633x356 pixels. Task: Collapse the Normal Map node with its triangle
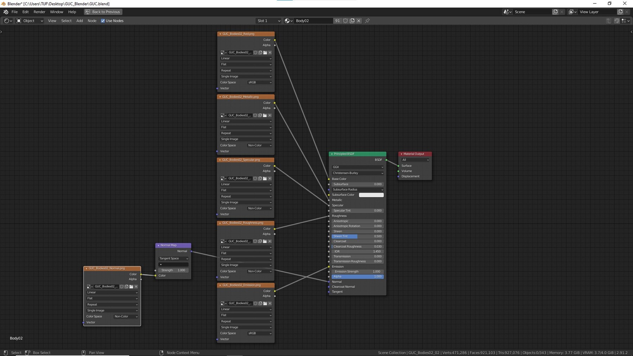158,245
